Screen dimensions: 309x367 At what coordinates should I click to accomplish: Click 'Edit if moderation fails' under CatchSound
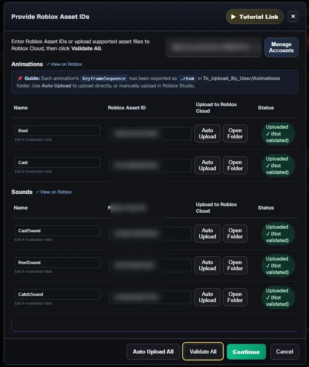(x=33, y=303)
